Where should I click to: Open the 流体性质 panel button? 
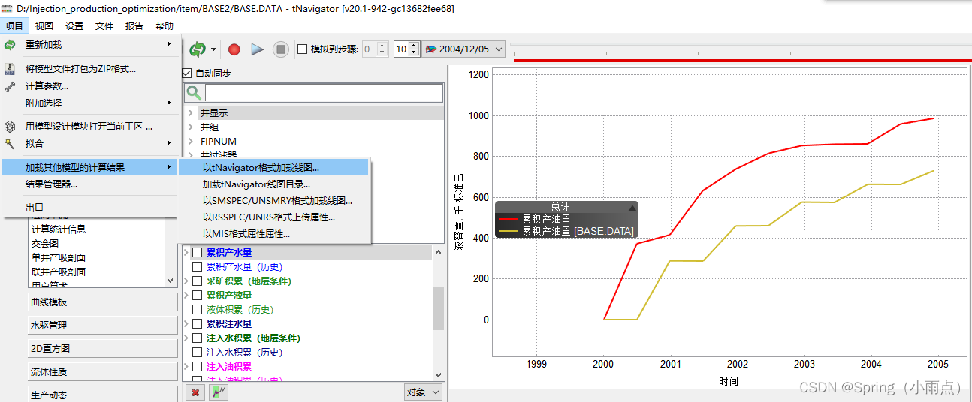click(x=102, y=371)
